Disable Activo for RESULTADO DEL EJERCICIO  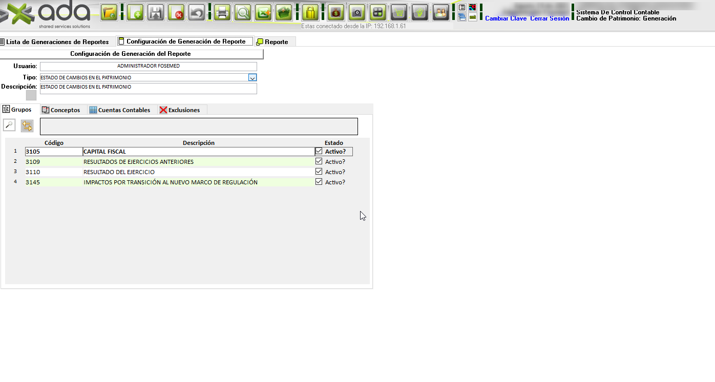point(319,172)
